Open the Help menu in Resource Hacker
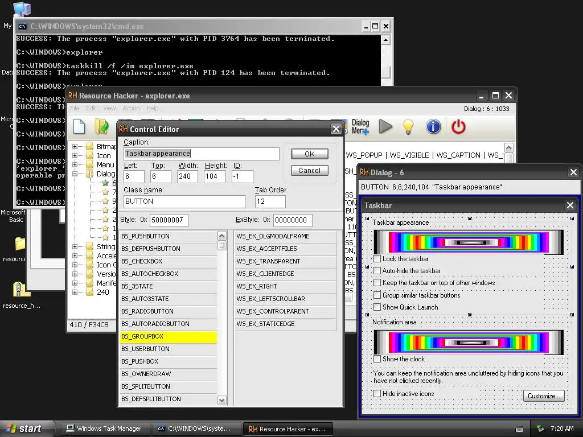This screenshot has width=583, height=437. click(x=153, y=108)
